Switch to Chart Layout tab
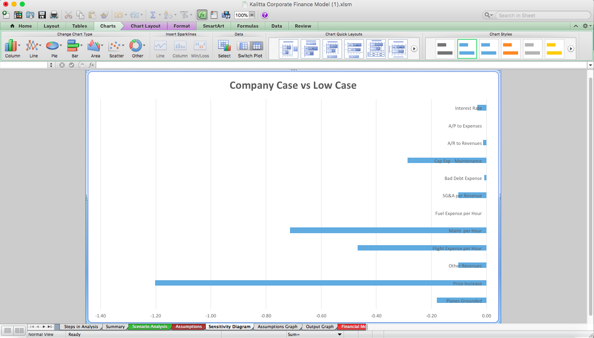The height and width of the screenshot is (338, 594). [x=146, y=26]
